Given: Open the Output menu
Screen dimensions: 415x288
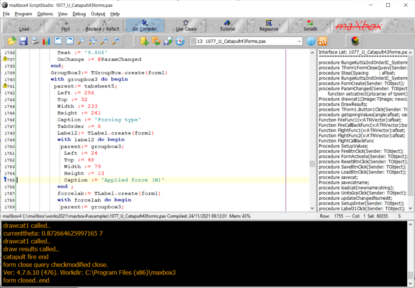Looking at the screenshot, I should tap(98, 14).
